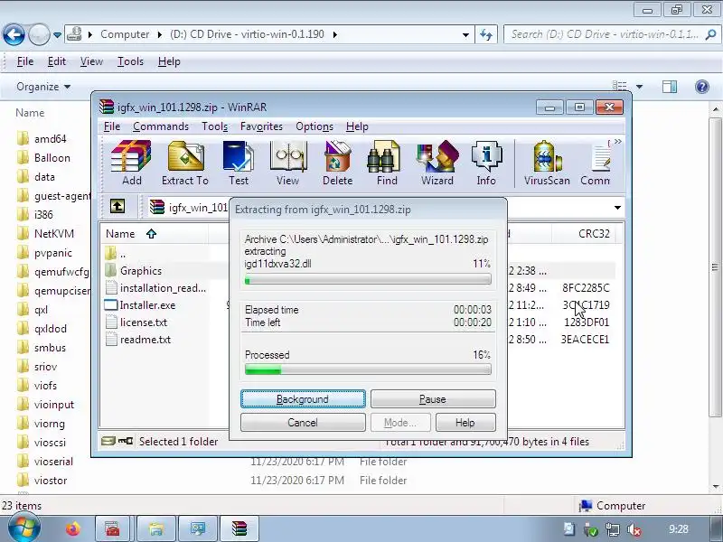Viewport: 723px width, 542px height.
Task: Click the igd11dxva32.dll file progress bar
Action: (x=368, y=280)
